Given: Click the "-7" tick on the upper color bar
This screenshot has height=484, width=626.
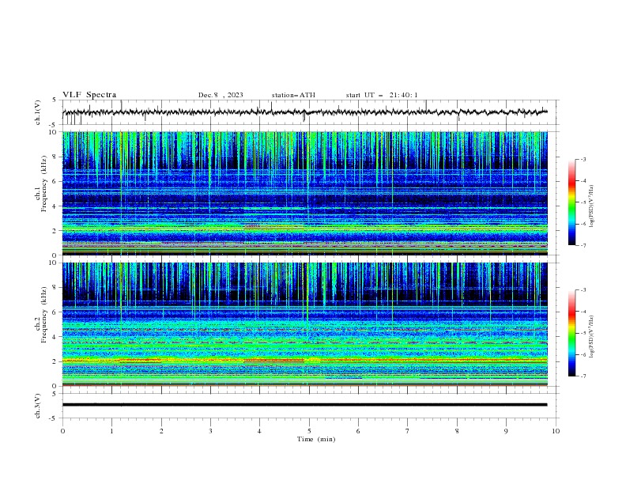Looking at the screenshot, I should coord(583,245).
